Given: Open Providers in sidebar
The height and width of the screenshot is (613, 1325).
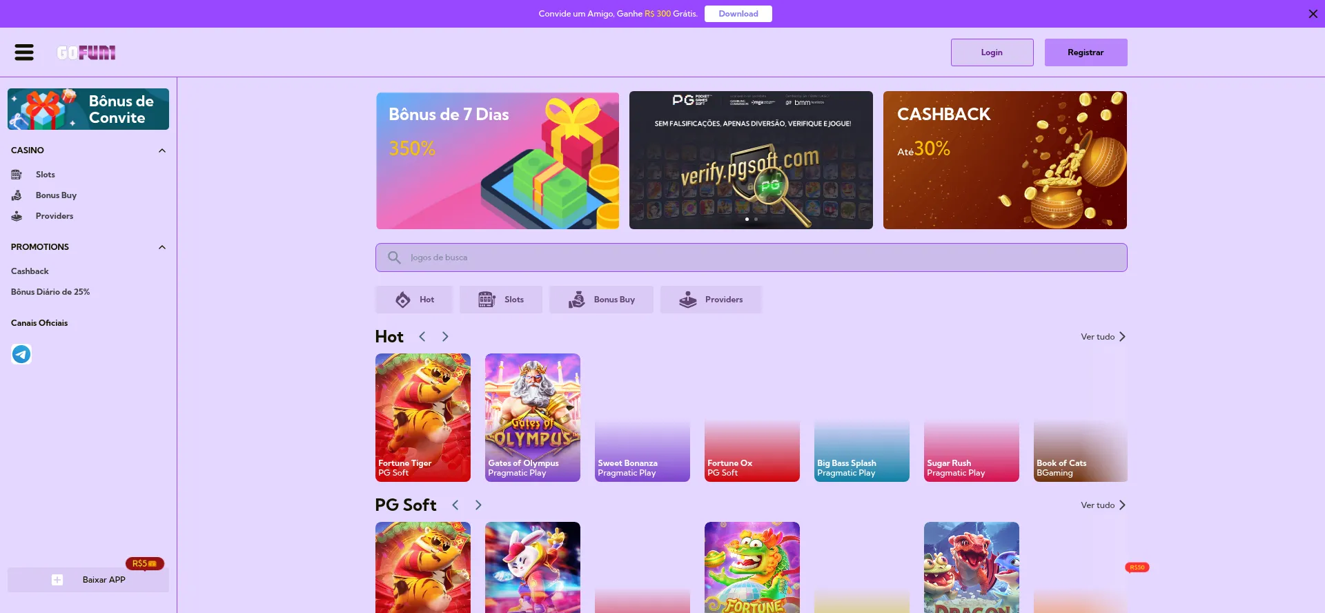Looking at the screenshot, I should (x=55, y=216).
